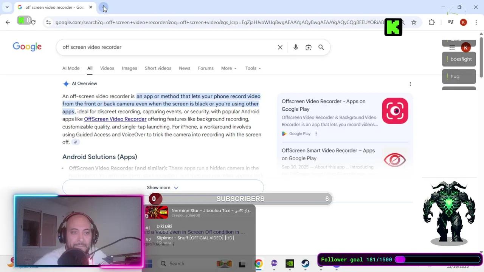The image size is (484, 272).
Task: Switch to AI Mode tab
Action: coord(71,68)
